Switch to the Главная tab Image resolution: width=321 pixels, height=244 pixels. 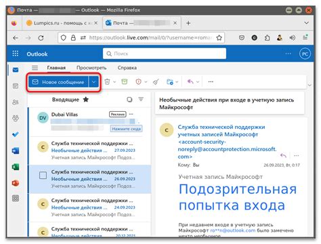point(56,68)
